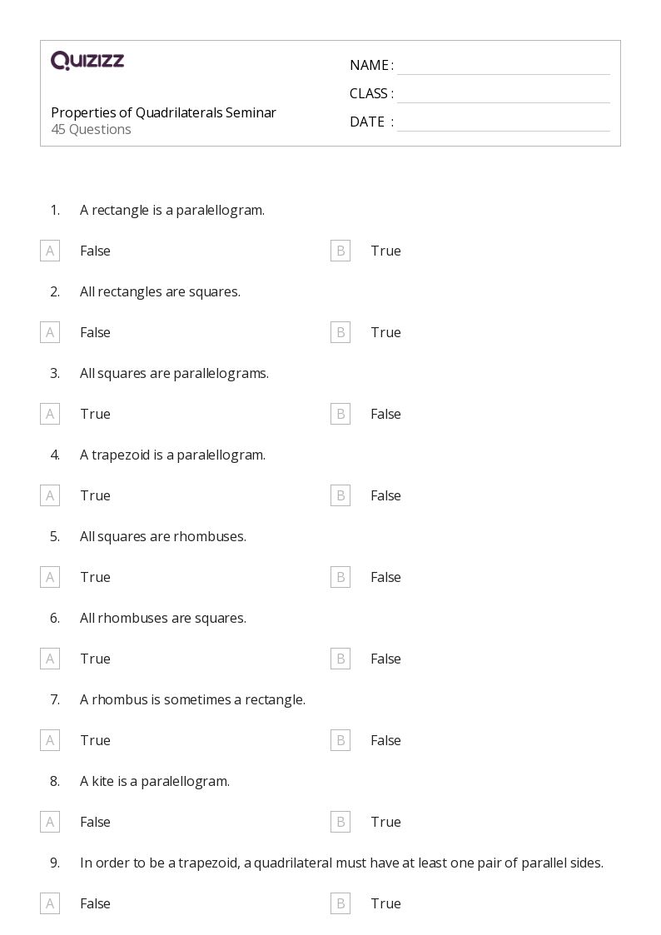This screenshot has width=661, height=935.
Task: Check box B True for question 1
Action: [x=340, y=251]
